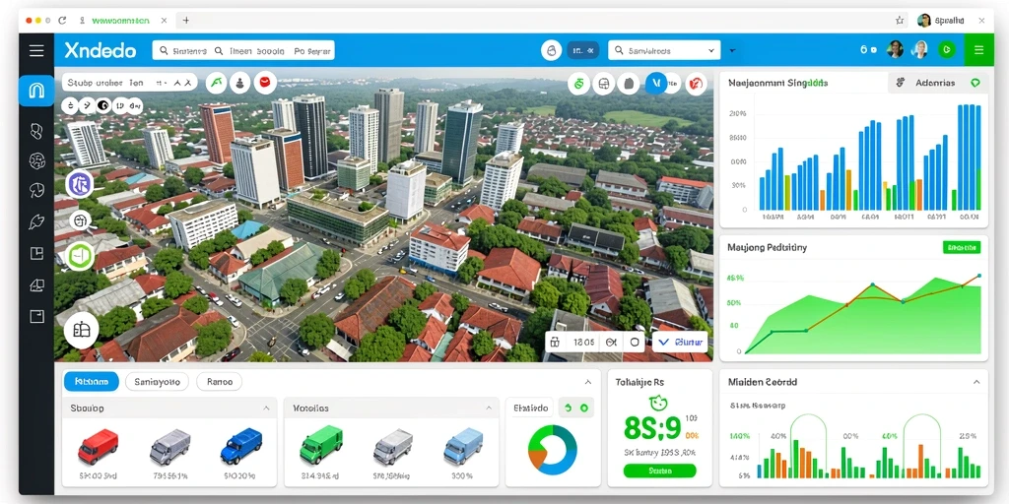Toggle the green circle next to Etatisdo
Screen dimensions: 1009x504
[x=583, y=408]
